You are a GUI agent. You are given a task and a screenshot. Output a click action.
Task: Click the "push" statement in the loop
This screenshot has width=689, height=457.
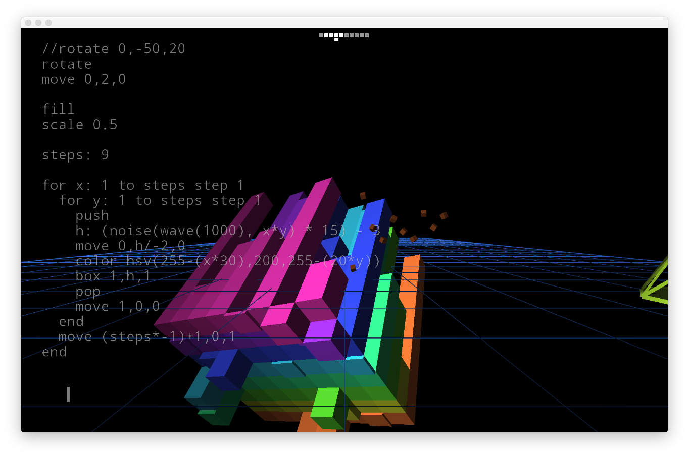(92, 215)
